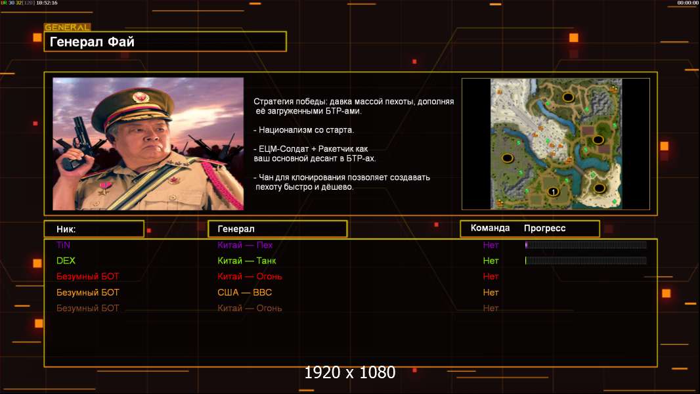Viewport: 700px width, 394px height.
Task: Select the right-middle start position circle on minimap
Action: 598,140
